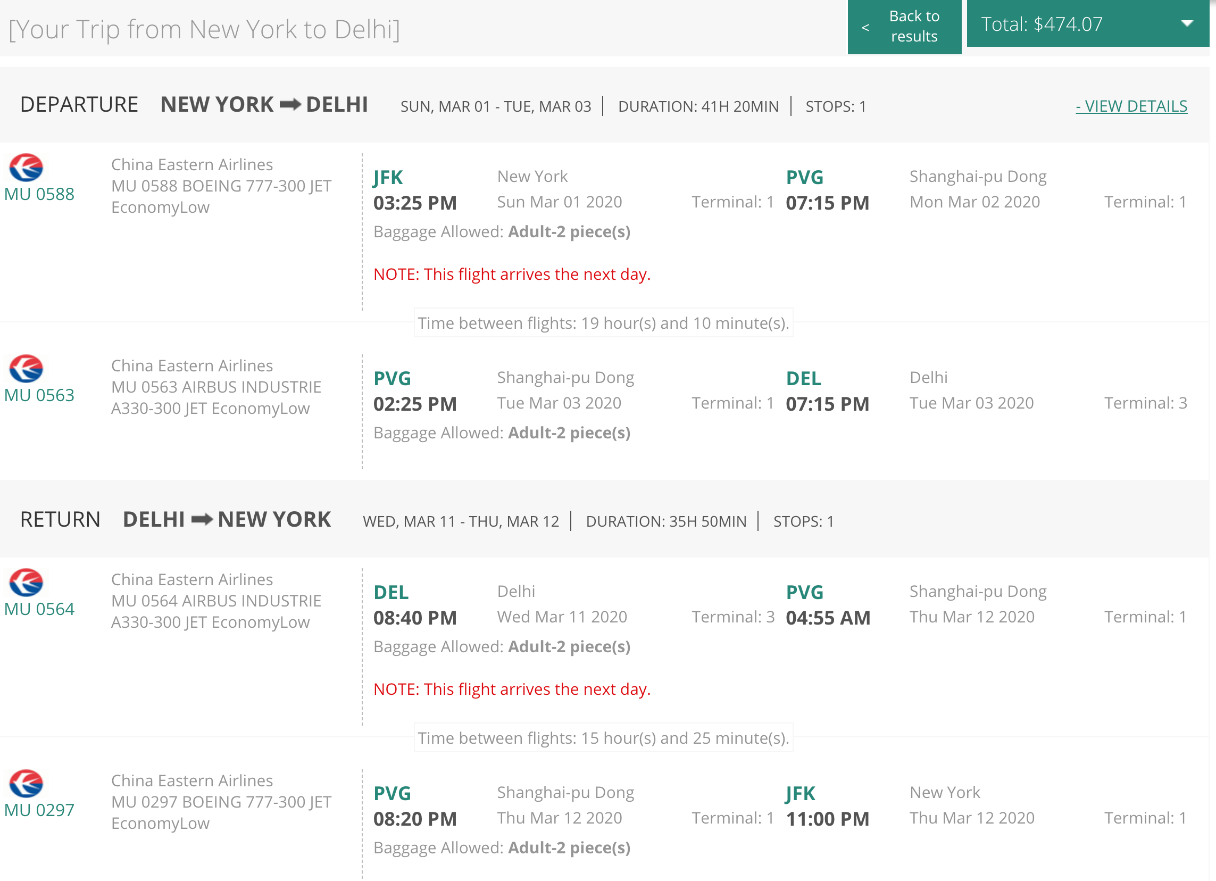Open flight number MU 0564 link
The width and height of the screenshot is (1216, 881).
tap(39, 609)
